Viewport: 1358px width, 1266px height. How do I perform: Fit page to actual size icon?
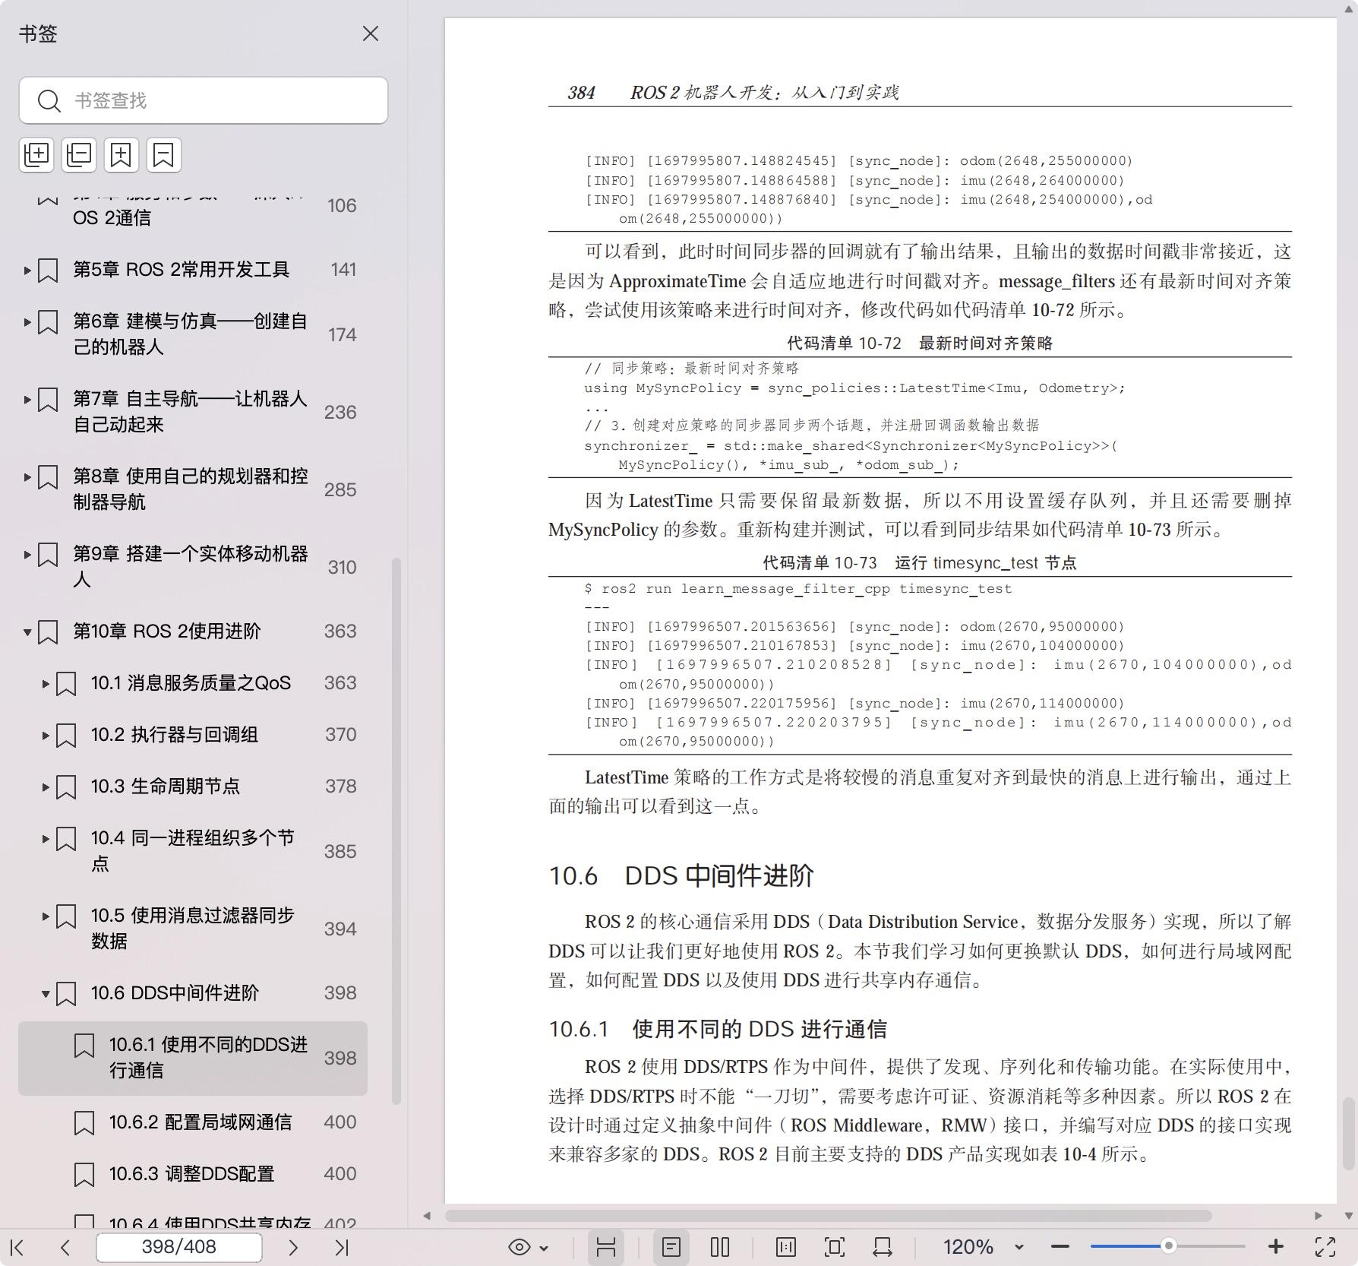tap(786, 1247)
